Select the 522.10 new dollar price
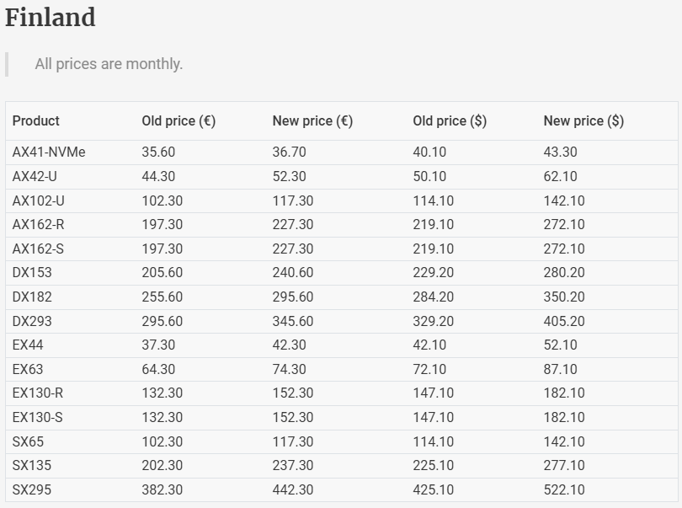The height and width of the screenshot is (508, 682). [564, 490]
